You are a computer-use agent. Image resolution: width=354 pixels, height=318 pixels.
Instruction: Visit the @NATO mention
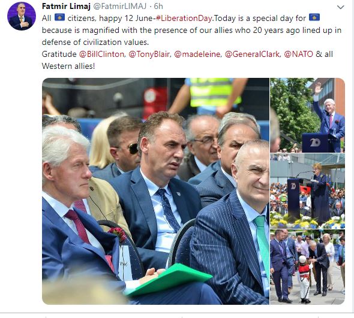click(x=298, y=54)
